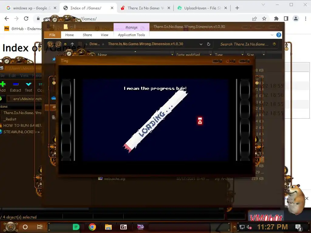Open the File tab in Explorer ribbon
Image resolution: width=311 pixels, height=233 pixels.
click(52, 35)
